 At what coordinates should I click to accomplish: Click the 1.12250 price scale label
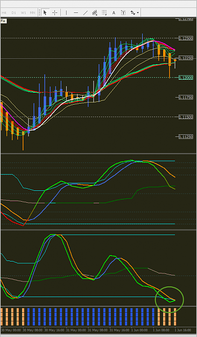click(186, 58)
